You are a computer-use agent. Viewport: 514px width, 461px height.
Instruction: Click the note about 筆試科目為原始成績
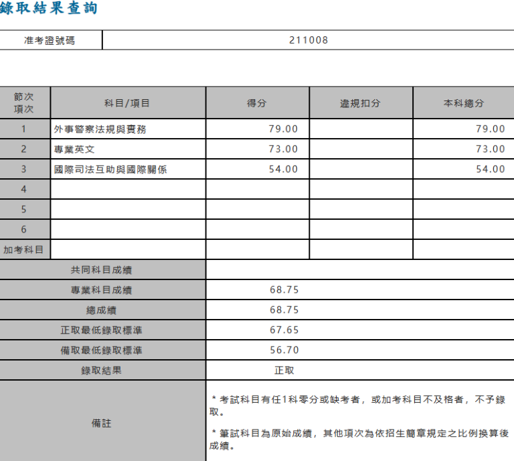pyautogui.click(x=359, y=440)
